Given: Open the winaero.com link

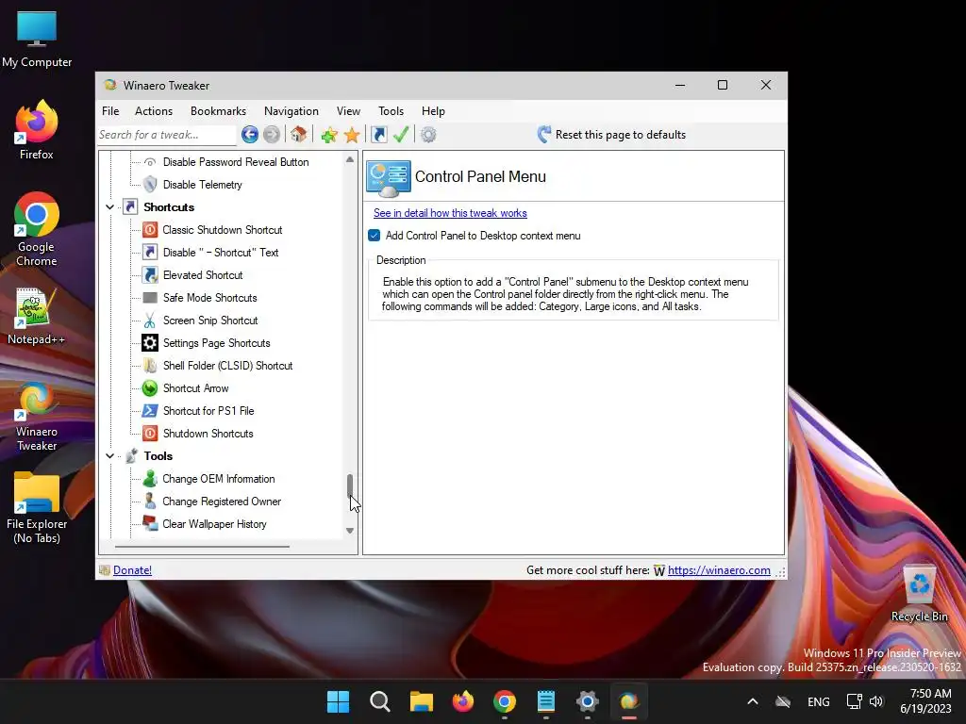Looking at the screenshot, I should click(x=719, y=570).
